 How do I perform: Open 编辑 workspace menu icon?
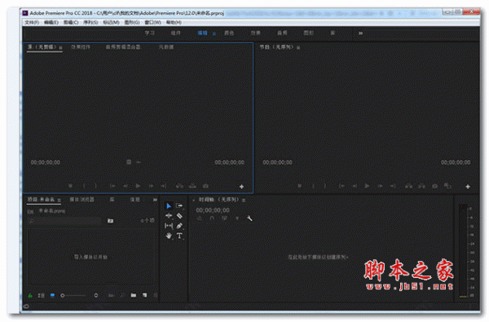click(214, 33)
